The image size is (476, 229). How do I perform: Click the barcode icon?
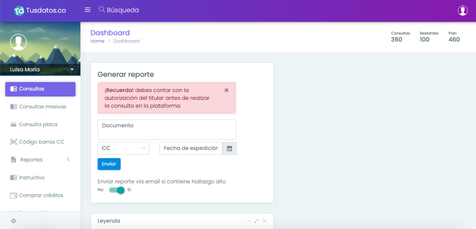tap(13, 142)
